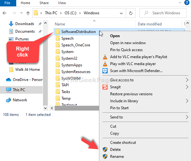Unpin Documents using its pin icon
191x161 pixels.
tap(40, 31)
